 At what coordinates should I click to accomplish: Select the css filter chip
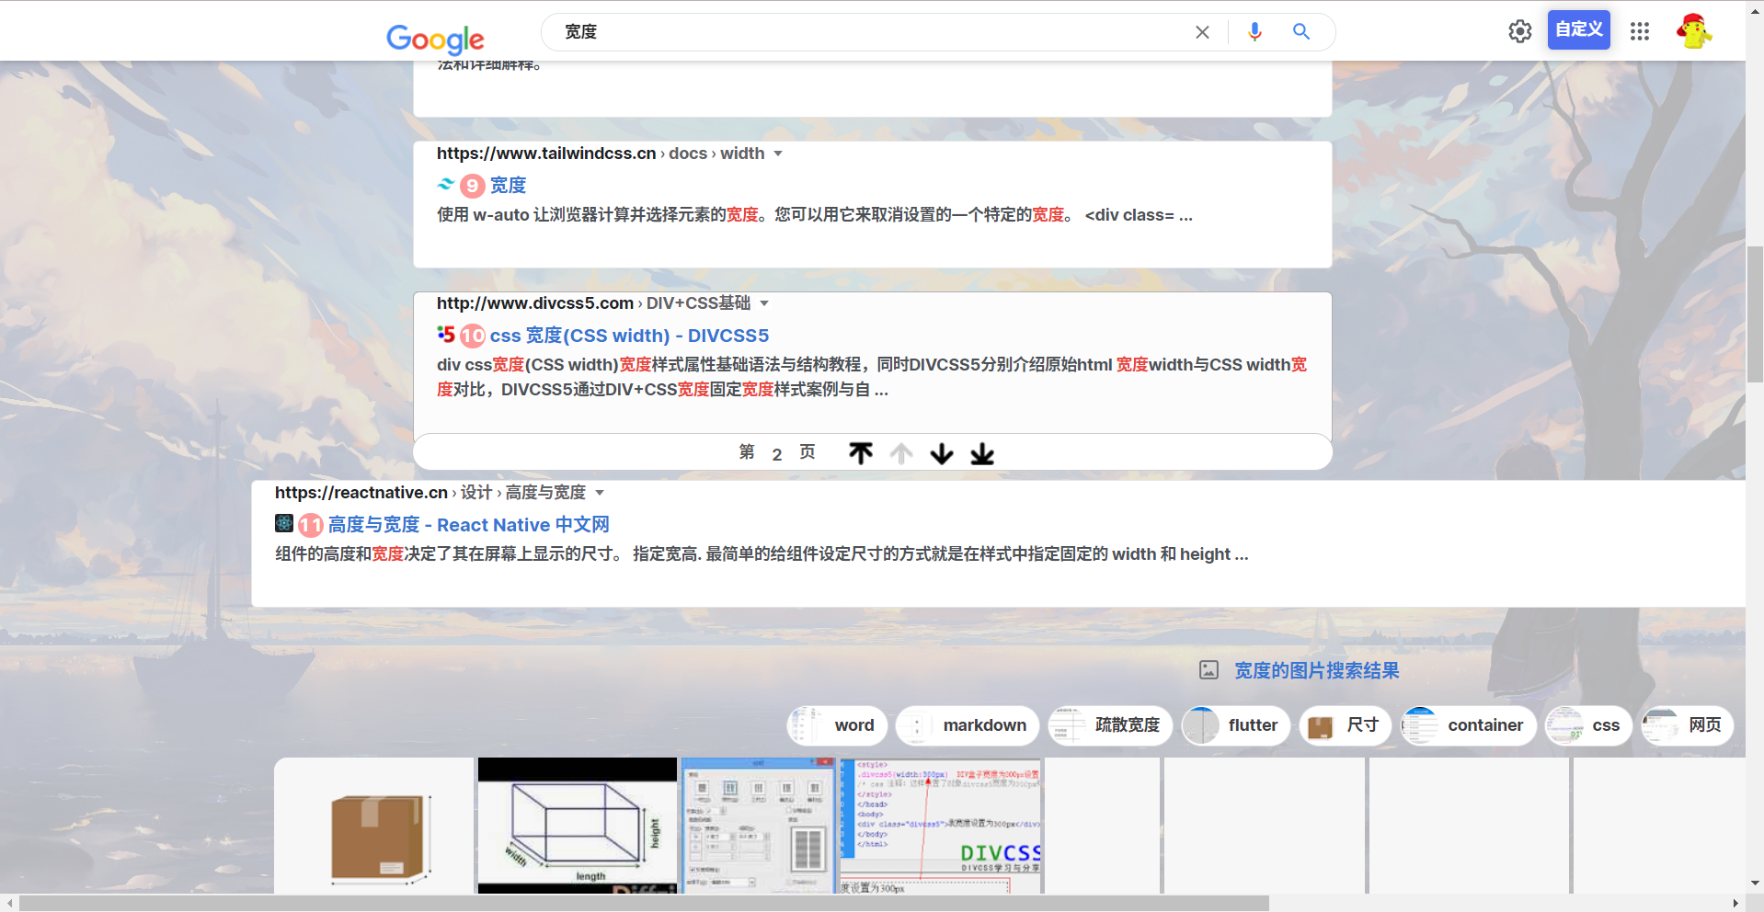pyautogui.click(x=1588, y=725)
